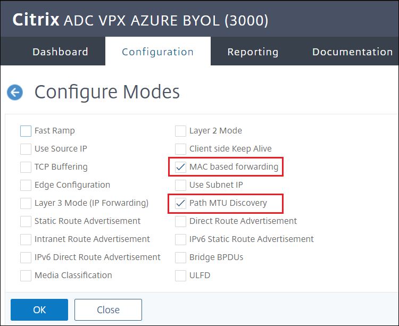The image size is (399, 326).
Task: Enable Use Source IP mode
Action: point(26,149)
